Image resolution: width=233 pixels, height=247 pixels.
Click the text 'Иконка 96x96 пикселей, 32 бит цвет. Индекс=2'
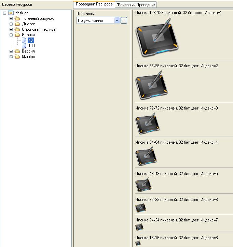[x=176, y=66]
